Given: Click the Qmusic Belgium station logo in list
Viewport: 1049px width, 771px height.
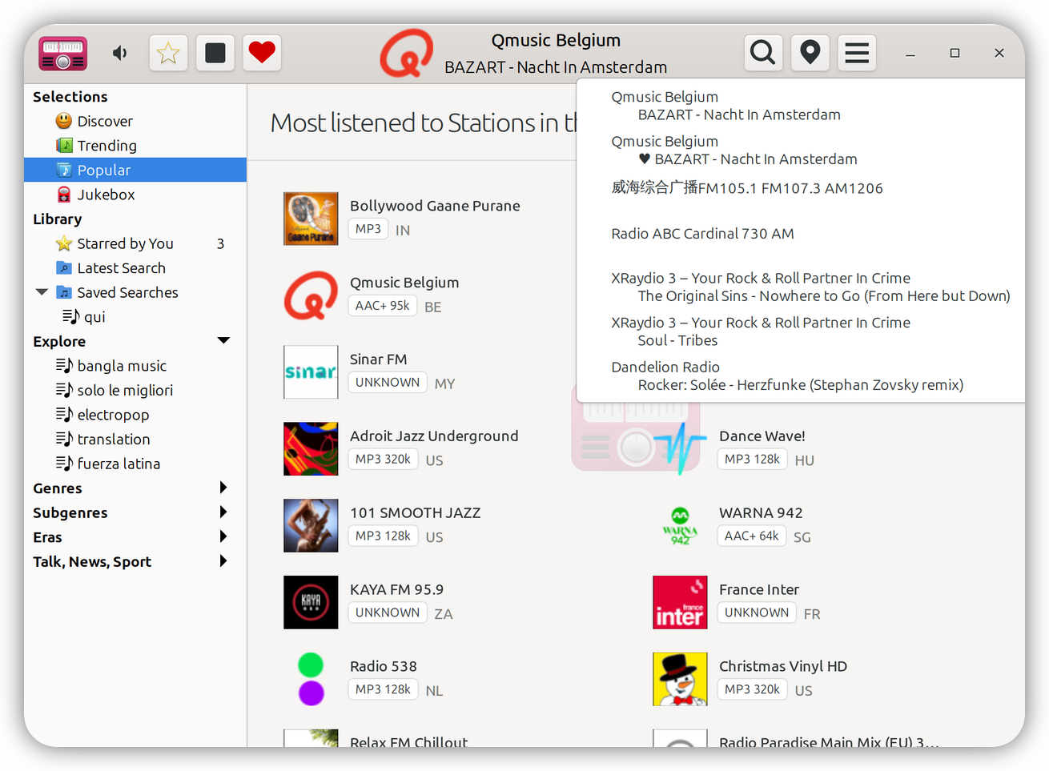Looking at the screenshot, I should pyautogui.click(x=311, y=295).
